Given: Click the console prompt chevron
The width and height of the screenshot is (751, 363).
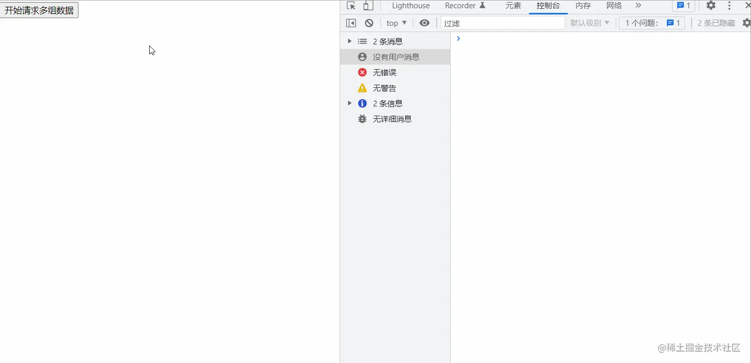Looking at the screenshot, I should 458,38.
